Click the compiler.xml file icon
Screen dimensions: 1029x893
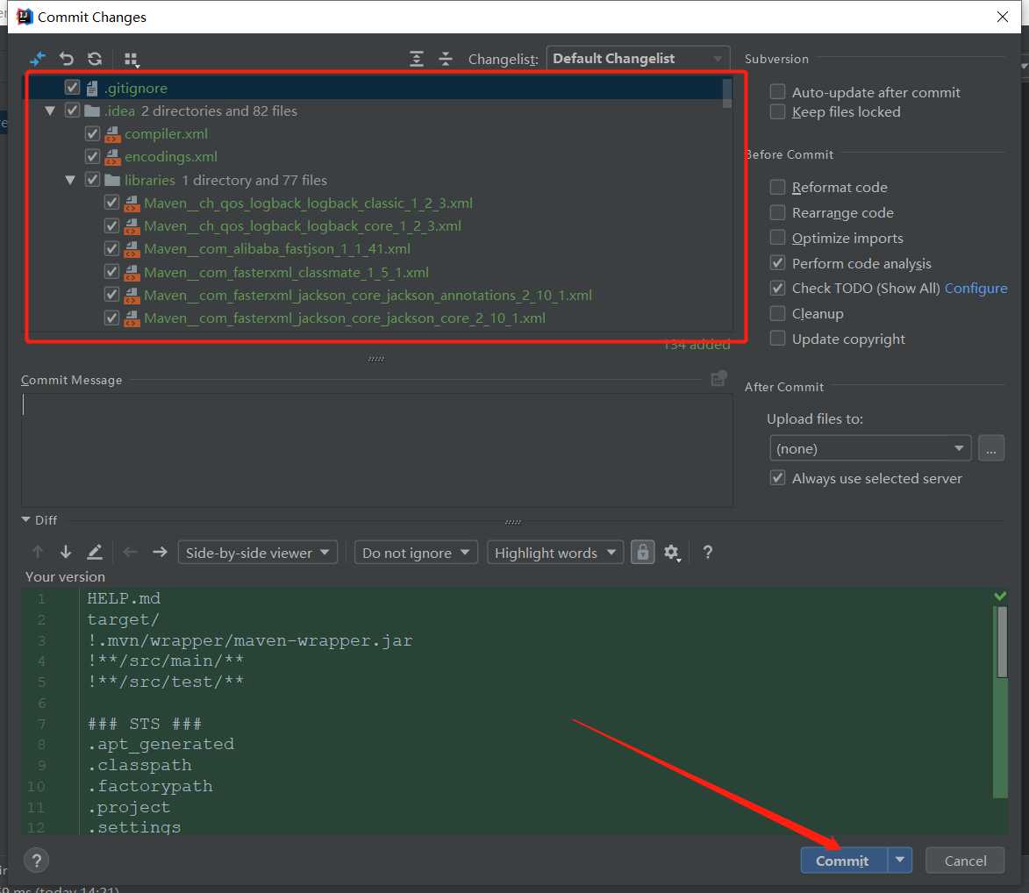[113, 134]
